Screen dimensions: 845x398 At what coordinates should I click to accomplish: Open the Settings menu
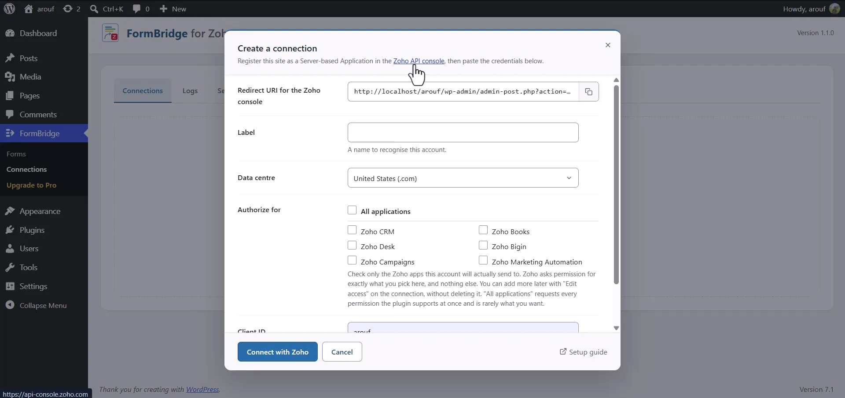pyautogui.click(x=44, y=286)
